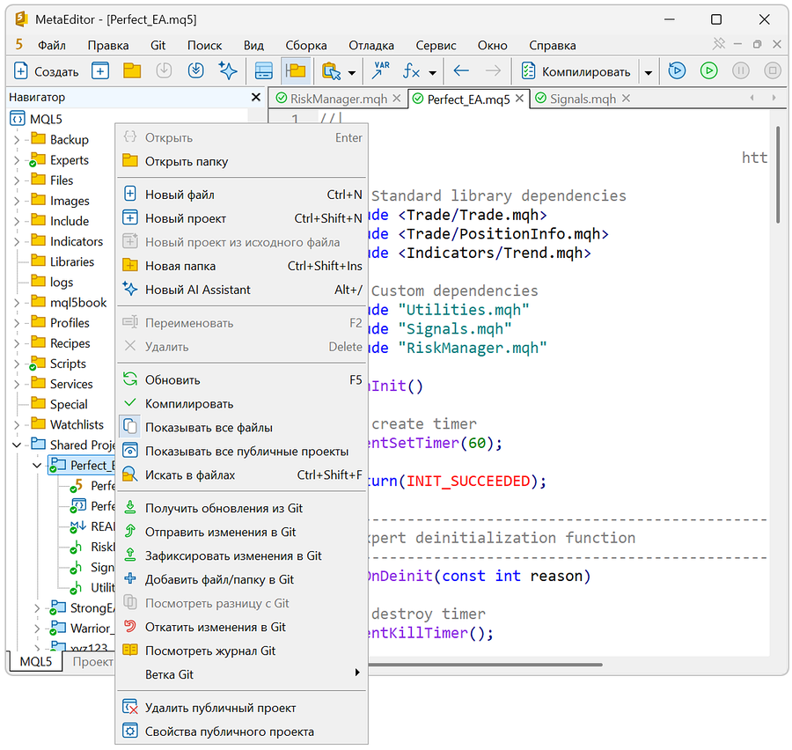Click Удалить публичный проект
Viewport: 792px width, 750px height.
pyautogui.click(x=241, y=708)
